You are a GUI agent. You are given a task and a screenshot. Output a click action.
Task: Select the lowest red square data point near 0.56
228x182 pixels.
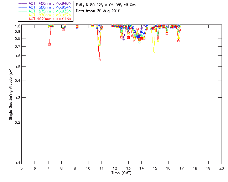[99, 60]
